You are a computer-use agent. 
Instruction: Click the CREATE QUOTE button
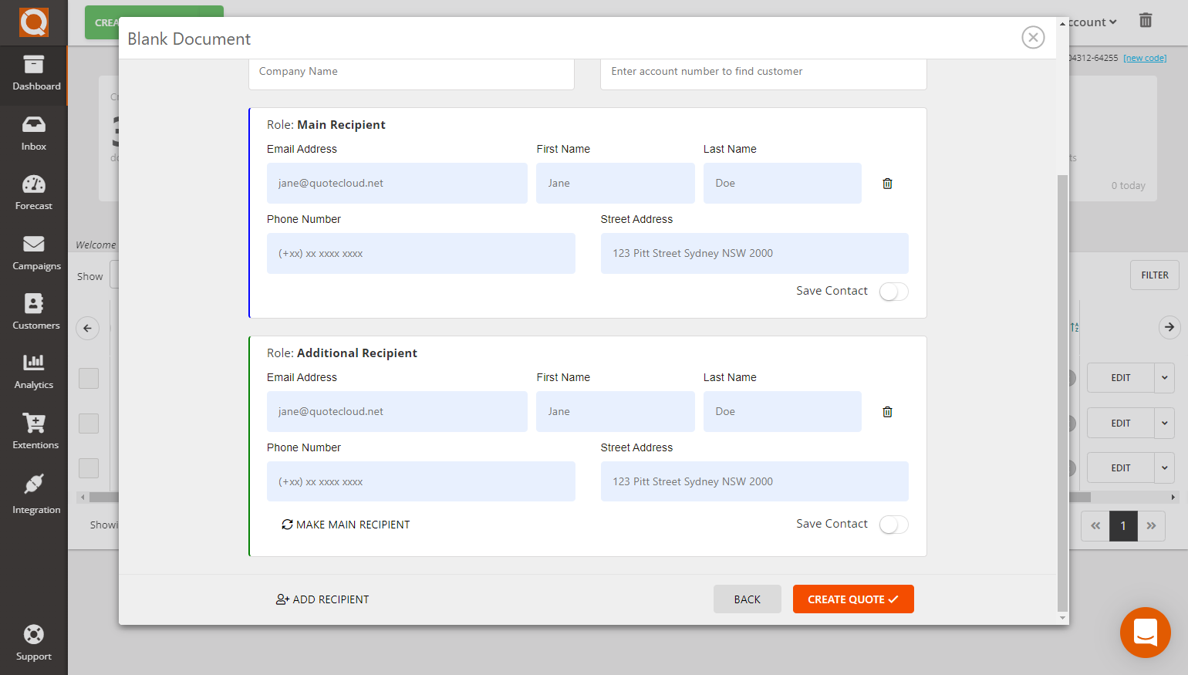(x=852, y=599)
